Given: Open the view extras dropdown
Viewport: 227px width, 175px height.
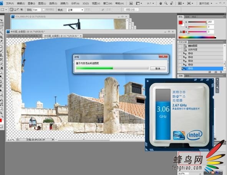Looking at the screenshot, I should [139, 3].
